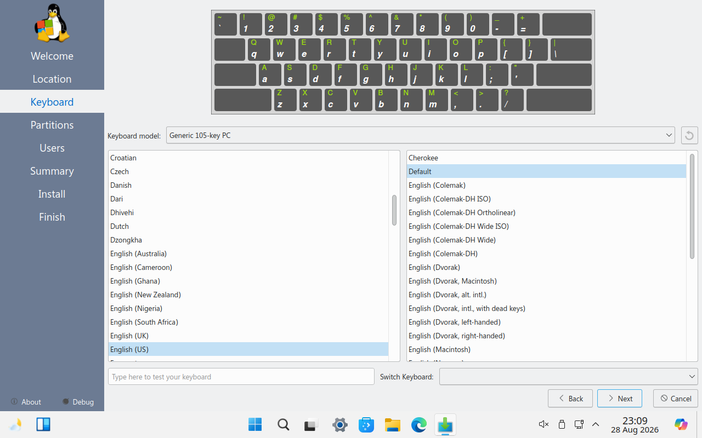
Task: Expand the Keyboard model dropdown
Action: pos(421,135)
